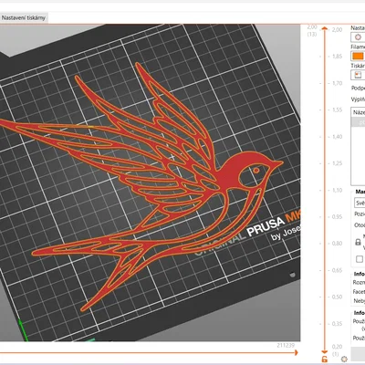Click the lower handle of the vertical layer slider
365x365 pixels.
[325, 351]
